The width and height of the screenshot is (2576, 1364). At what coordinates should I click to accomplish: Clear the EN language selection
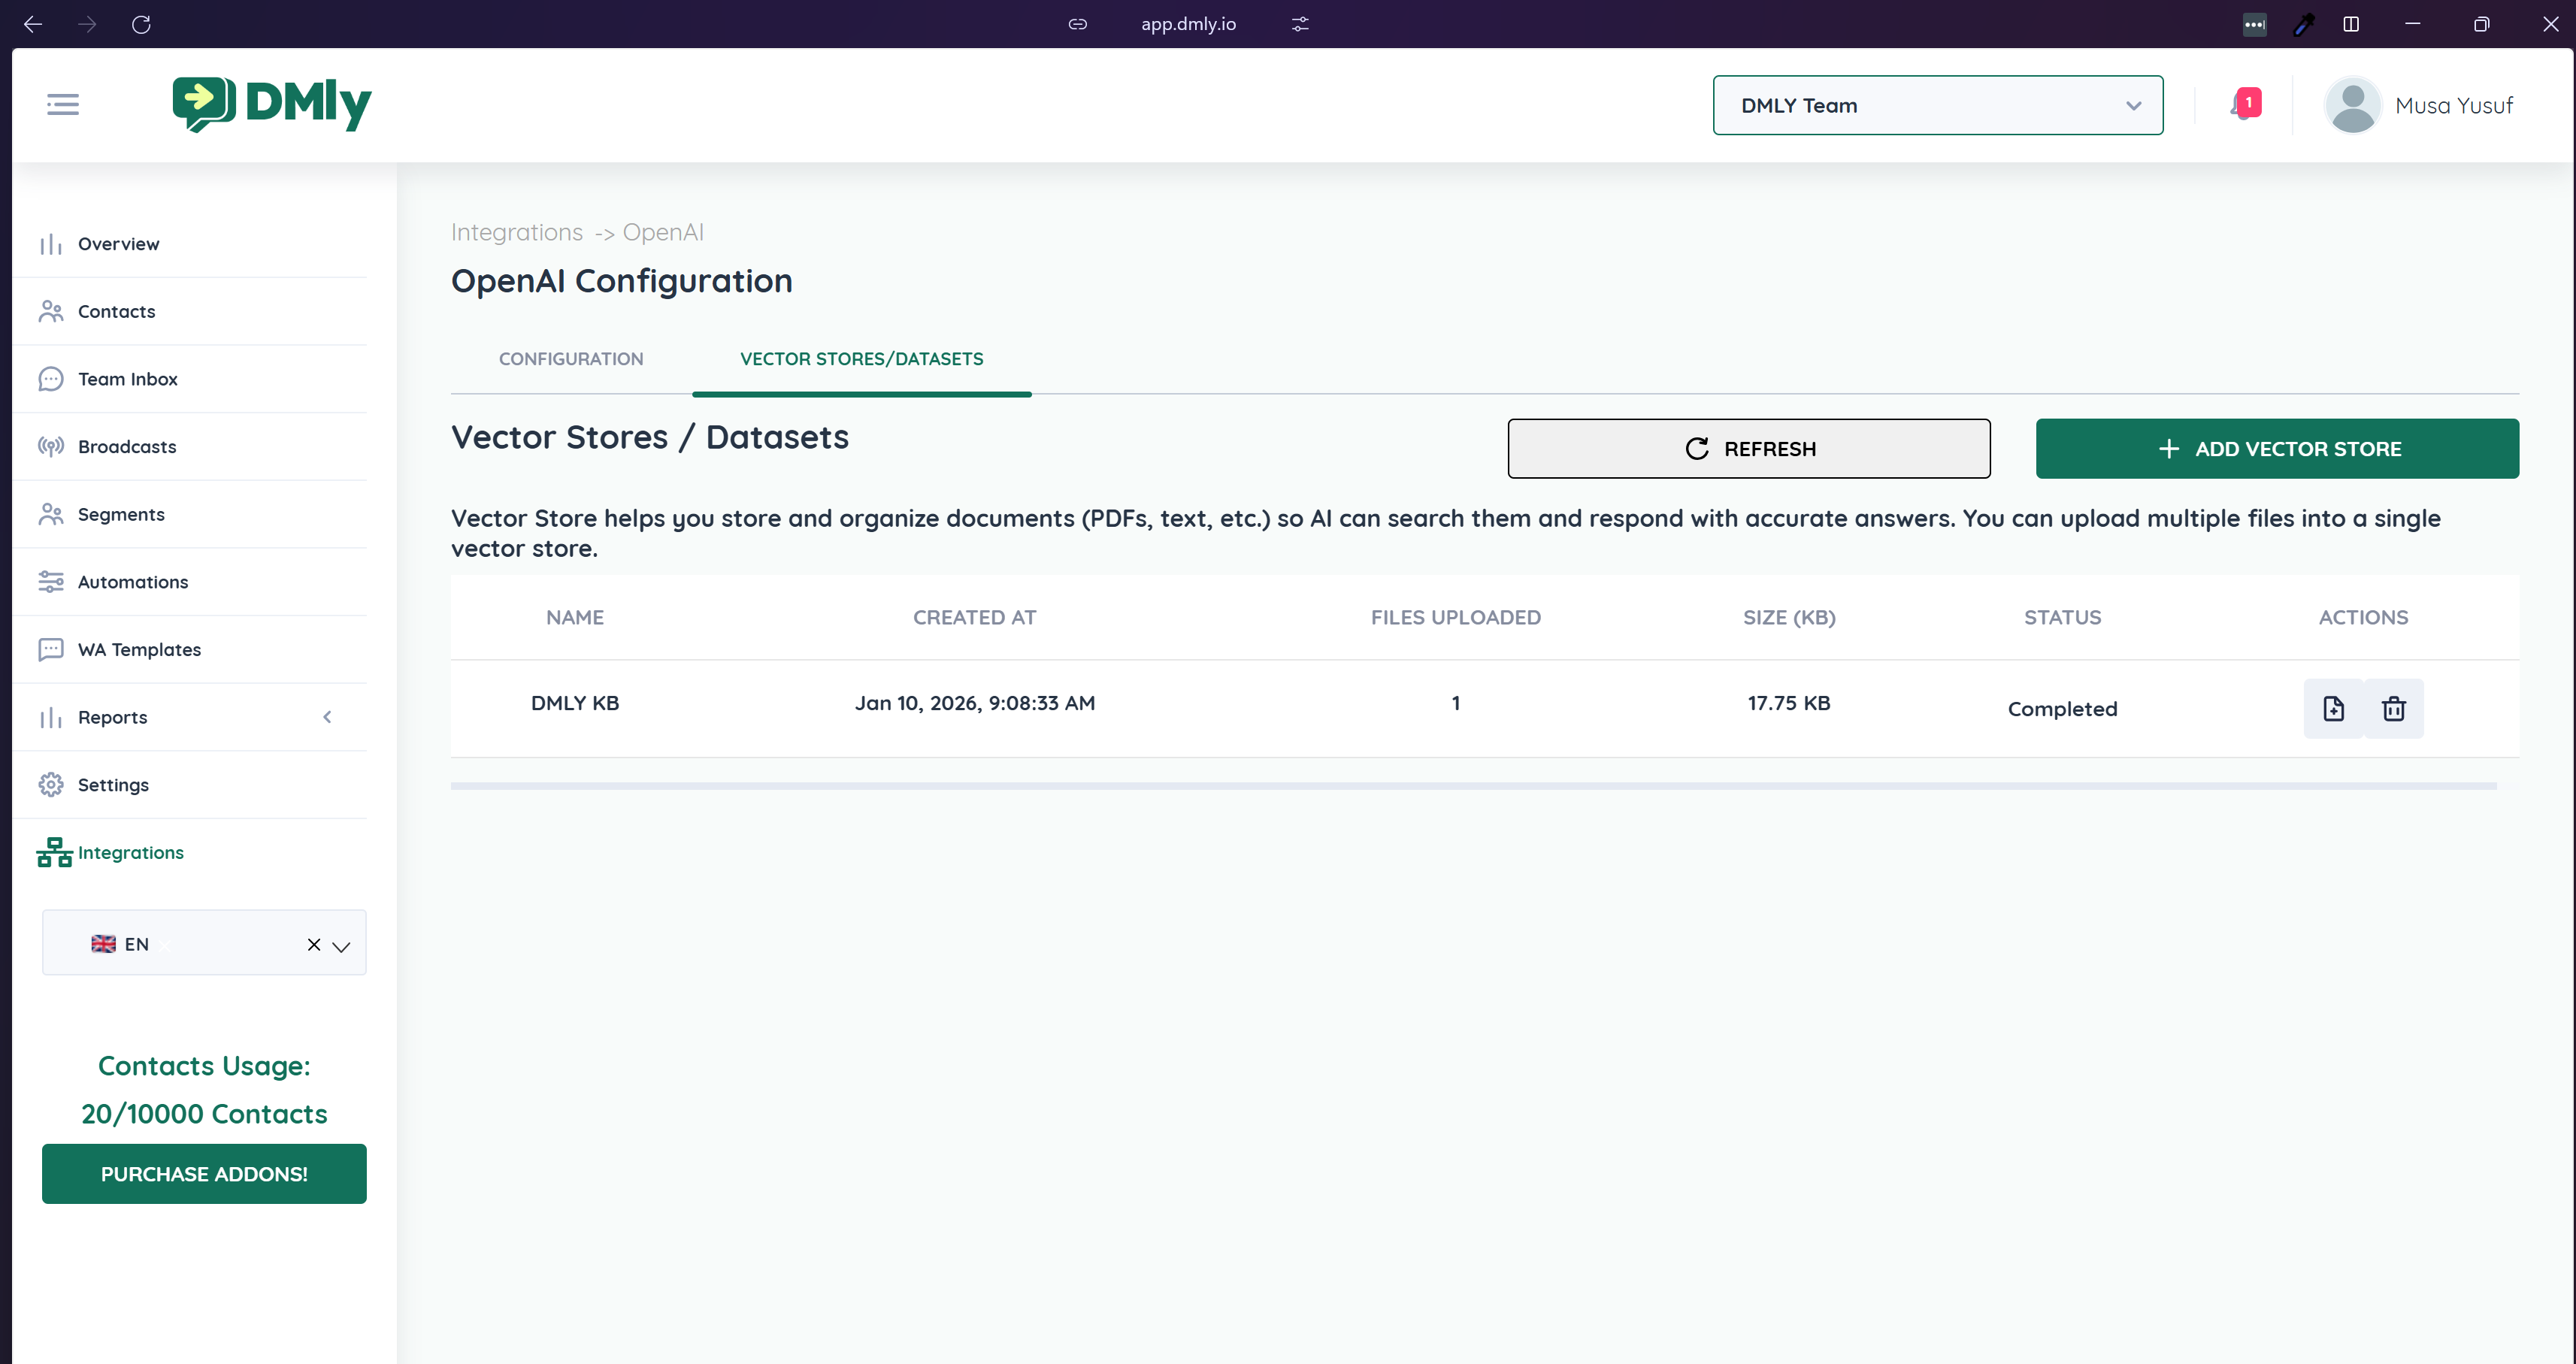coord(313,945)
